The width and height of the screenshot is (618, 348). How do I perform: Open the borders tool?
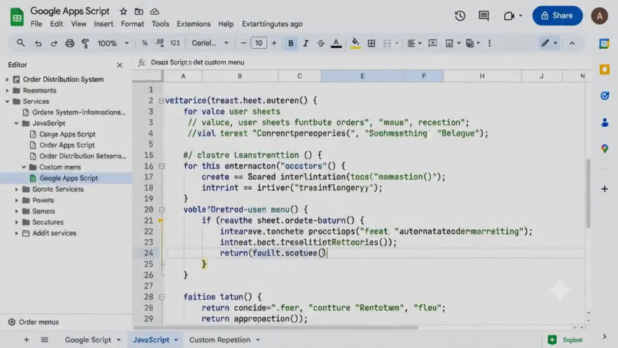tap(371, 43)
